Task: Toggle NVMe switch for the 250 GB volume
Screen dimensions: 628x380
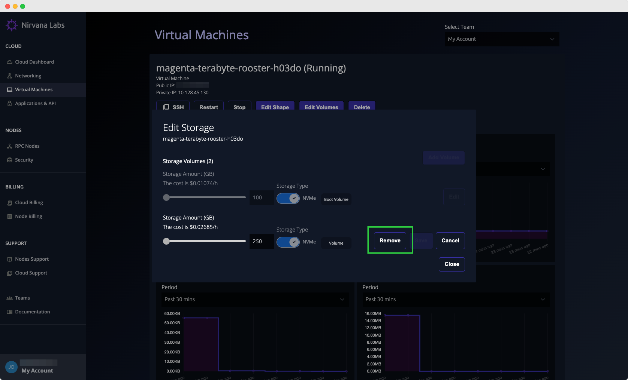Action: (x=288, y=242)
